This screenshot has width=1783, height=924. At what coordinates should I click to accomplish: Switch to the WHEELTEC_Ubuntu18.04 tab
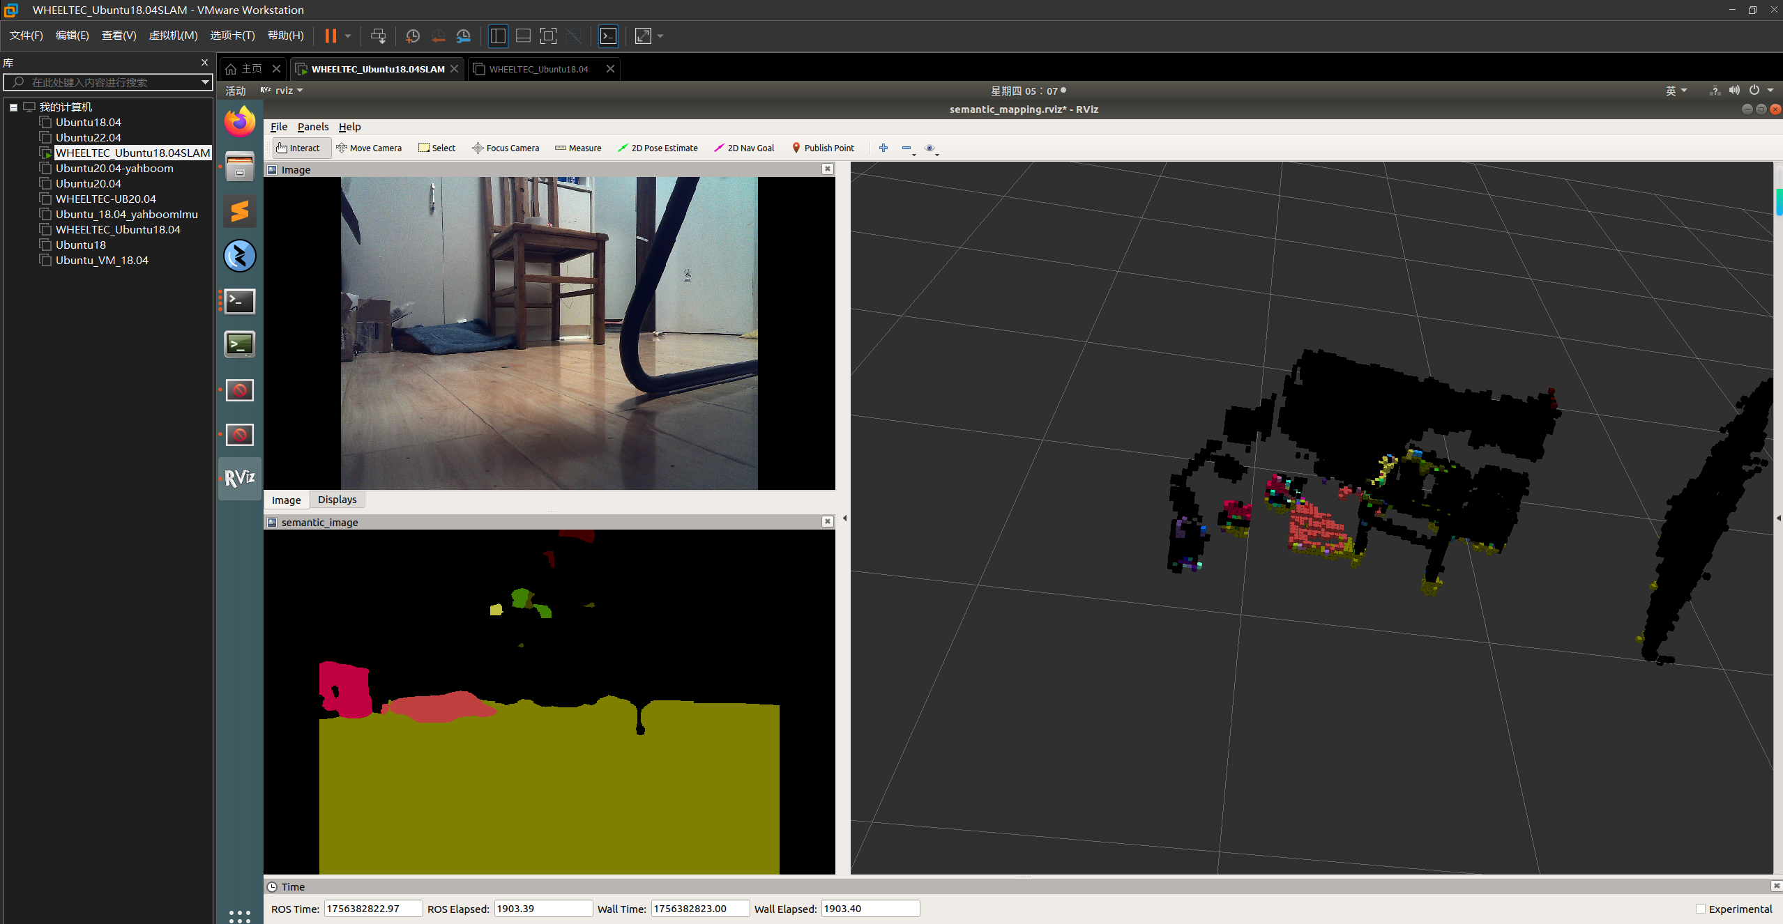coord(538,68)
